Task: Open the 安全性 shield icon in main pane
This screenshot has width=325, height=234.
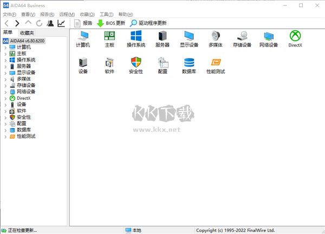Action: (136, 66)
